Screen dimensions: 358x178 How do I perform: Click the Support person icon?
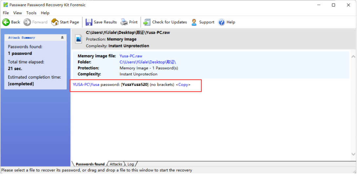194,22
